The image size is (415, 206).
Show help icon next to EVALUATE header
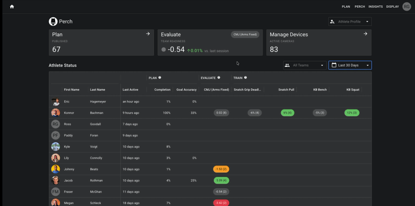tap(219, 78)
